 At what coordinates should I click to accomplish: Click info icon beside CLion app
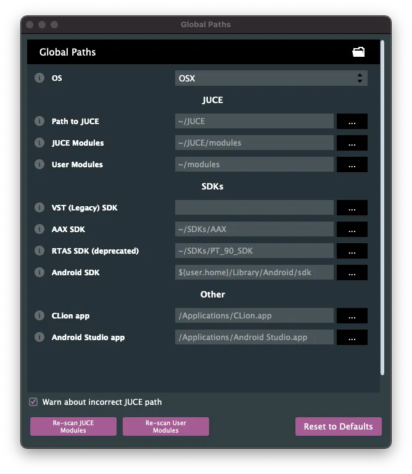pos(39,316)
